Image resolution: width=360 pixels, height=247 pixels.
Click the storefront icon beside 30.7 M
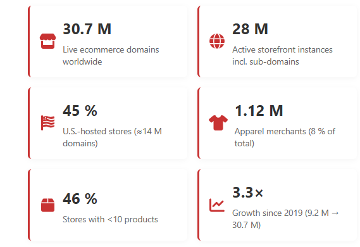pos(47,41)
